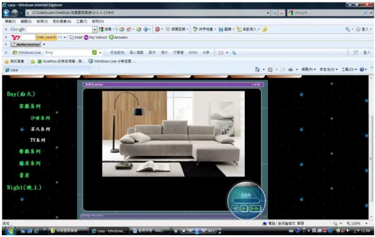Refresh the page using the address bar icon
Viewport: 375px width, 237px height.
[x=275, y=13]
